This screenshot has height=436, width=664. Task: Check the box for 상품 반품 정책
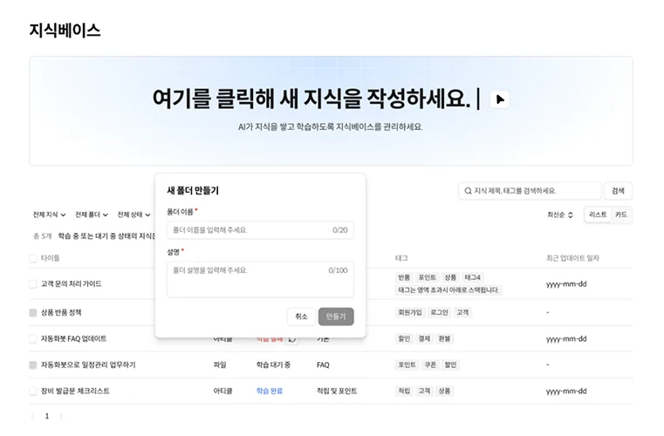point(32,313)
